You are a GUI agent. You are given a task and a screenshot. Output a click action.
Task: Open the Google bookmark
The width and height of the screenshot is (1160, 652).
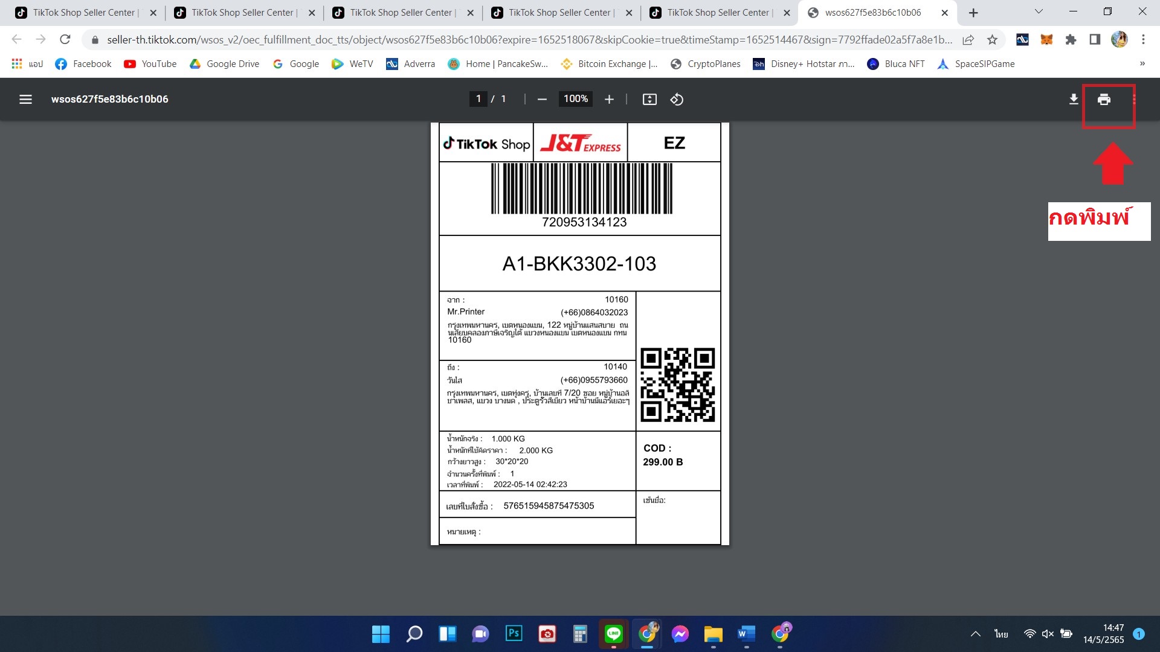pyautogui.click(x=295, y=63)
